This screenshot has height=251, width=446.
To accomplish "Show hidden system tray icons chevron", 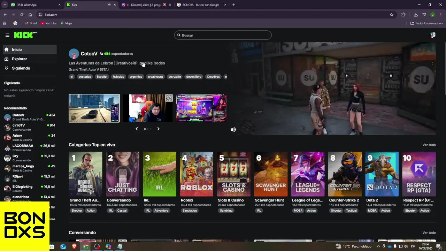I will [x=378, y=246].
